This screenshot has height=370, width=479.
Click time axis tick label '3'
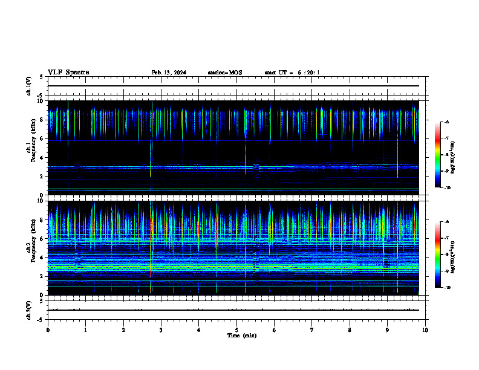click(x=161, y=330)
